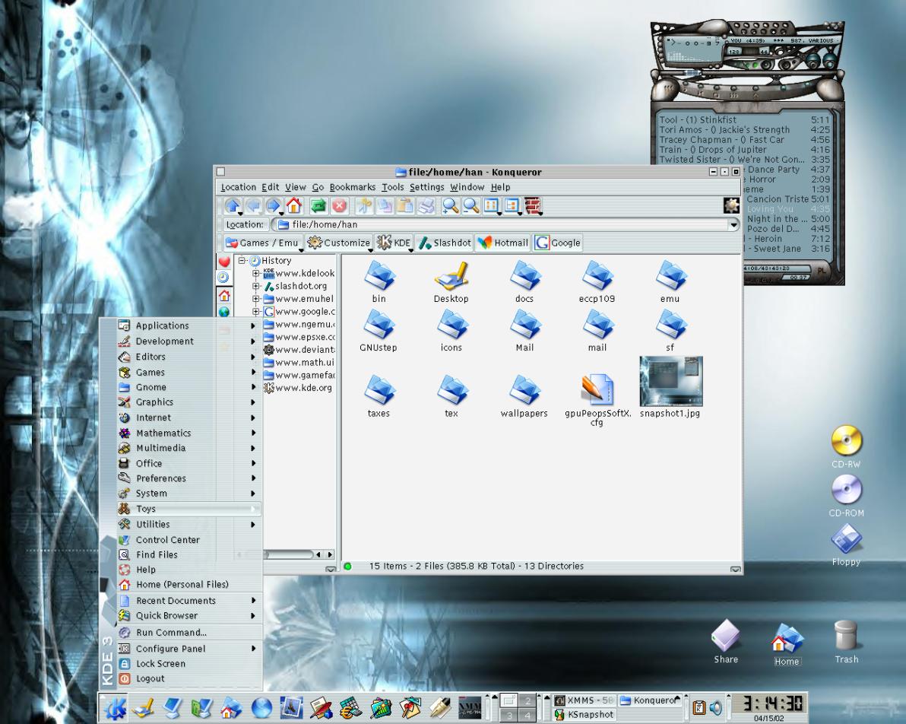
Task: Expand the www.google.c history entry
Action: [255, 311]
